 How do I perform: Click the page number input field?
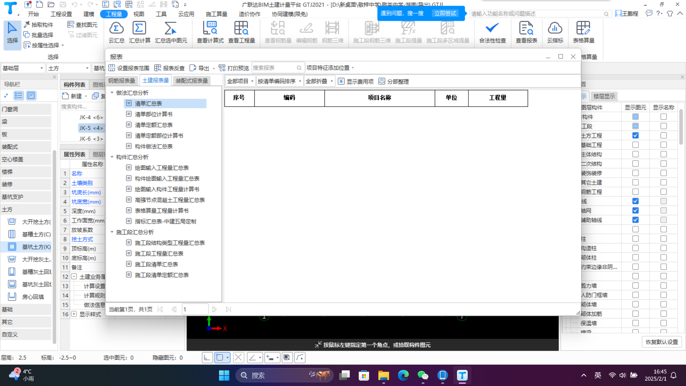195,310
